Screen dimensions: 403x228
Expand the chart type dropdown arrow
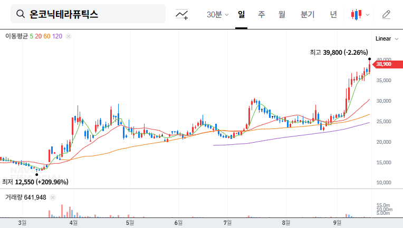click(368, 15)
